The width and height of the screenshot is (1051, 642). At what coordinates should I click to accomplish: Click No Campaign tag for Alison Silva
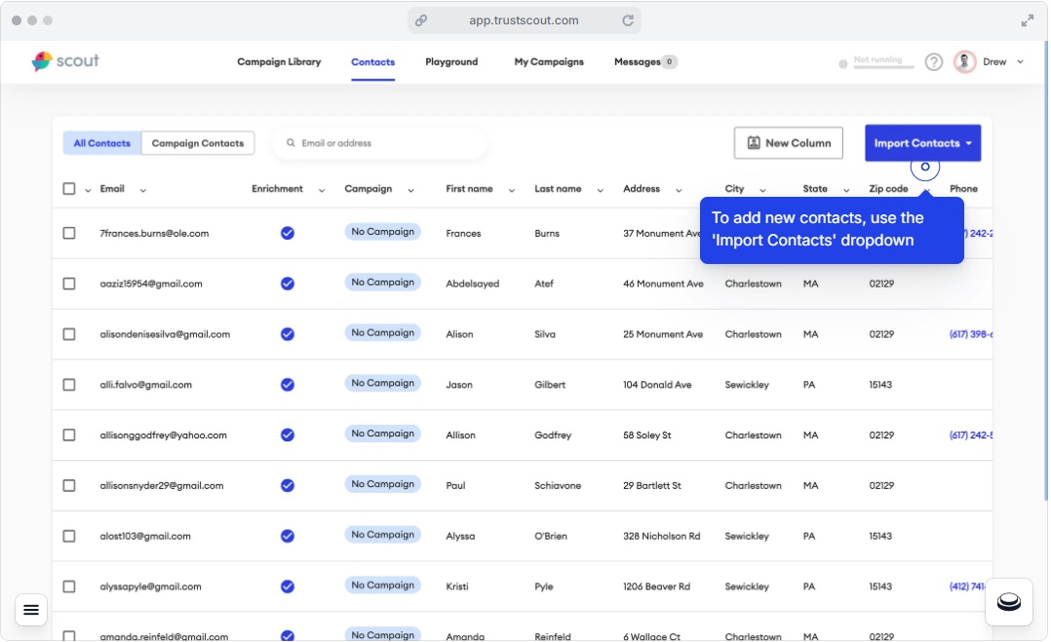(383, 333)
